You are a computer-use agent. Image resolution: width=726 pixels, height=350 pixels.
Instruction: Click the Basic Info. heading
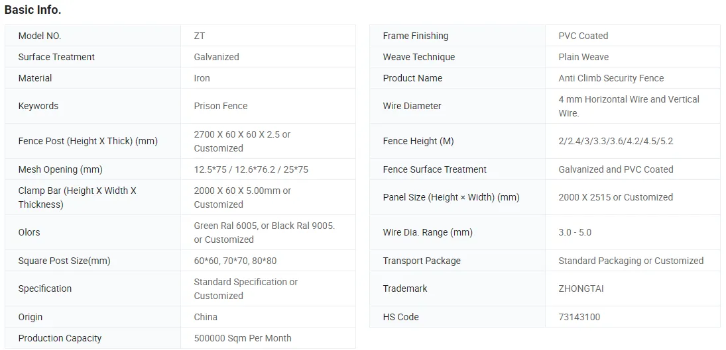32,10
